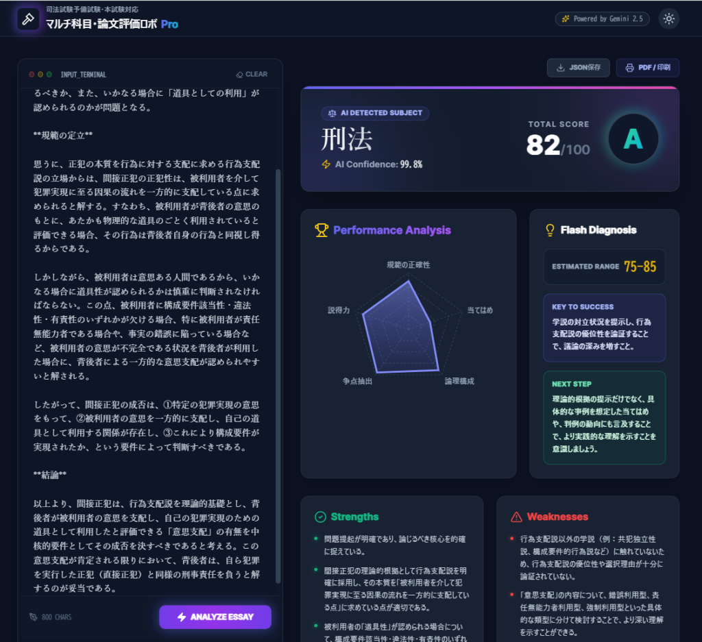Toggle the light/dark theme sun button
This screenshot has width=702, height=642.
point(668,18)
